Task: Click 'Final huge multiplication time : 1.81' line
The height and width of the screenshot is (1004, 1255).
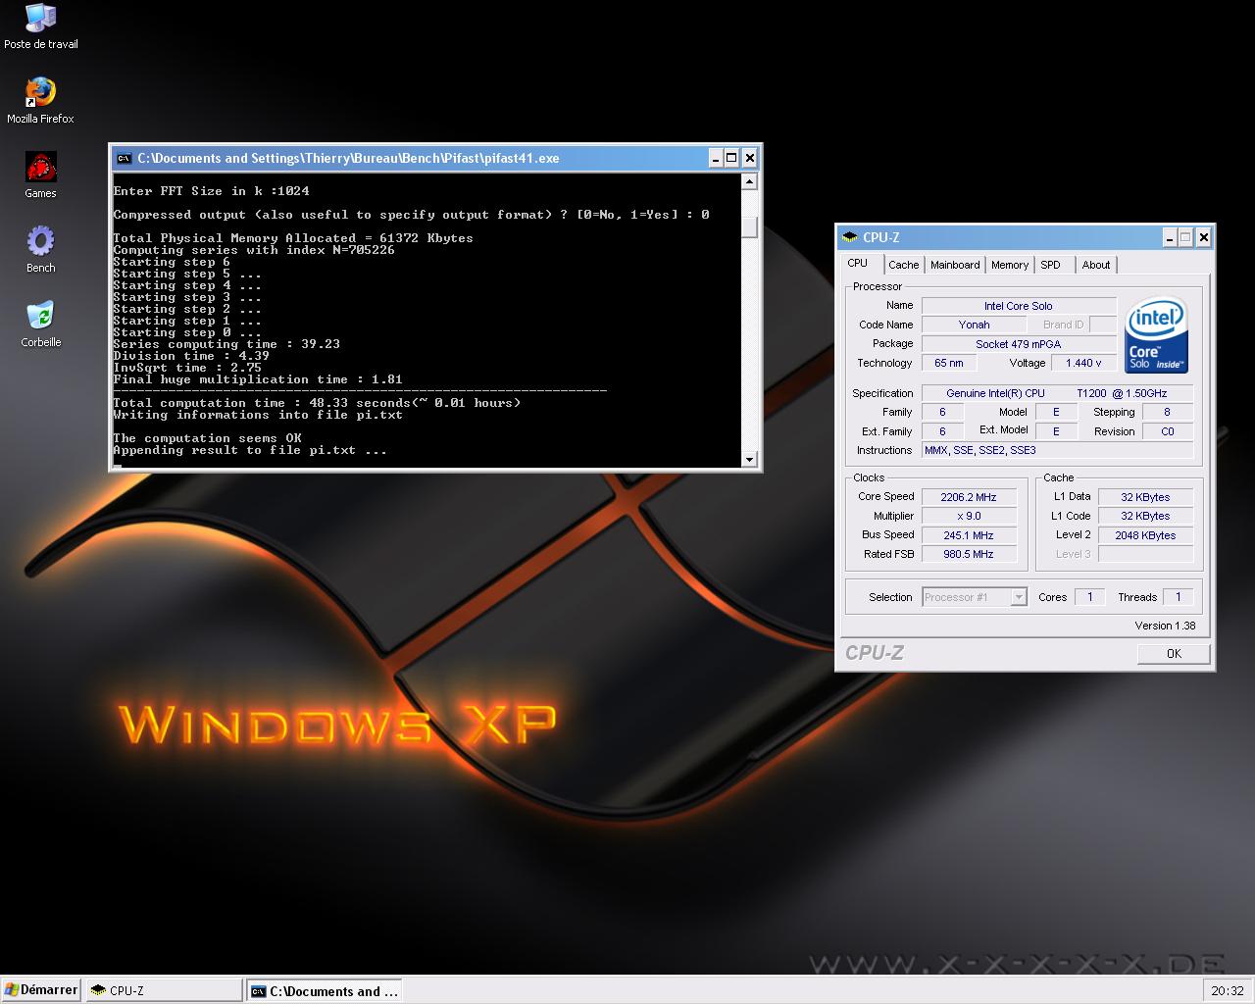Action: pyautogui.click(x=258, y=379)
